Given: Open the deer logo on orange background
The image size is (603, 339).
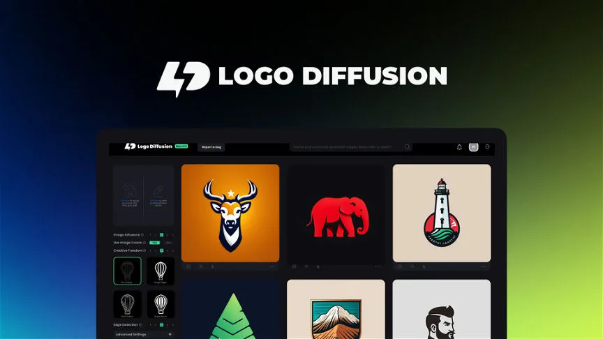Looking at the screenshot, I should click(x=230, y=213).
